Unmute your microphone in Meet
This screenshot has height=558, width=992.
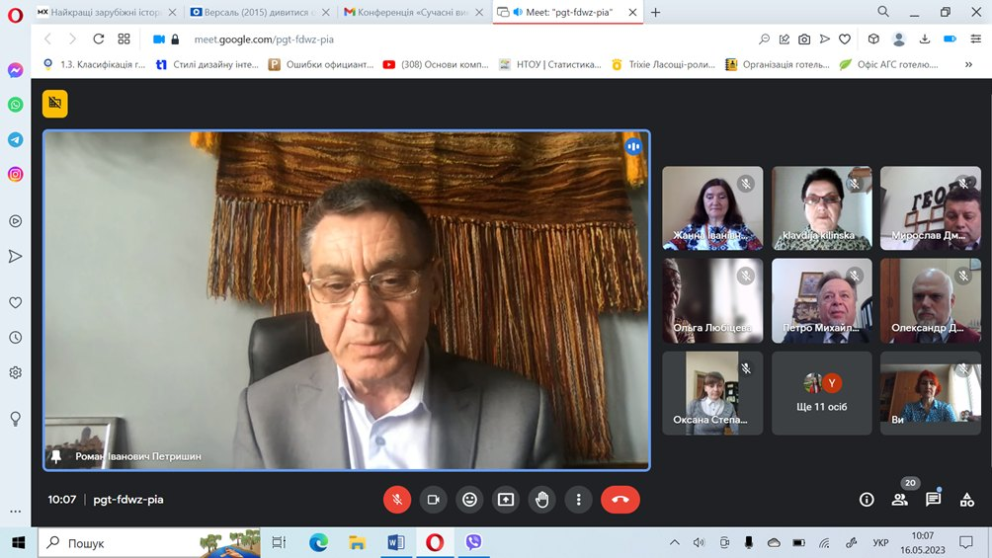(396, 500)
